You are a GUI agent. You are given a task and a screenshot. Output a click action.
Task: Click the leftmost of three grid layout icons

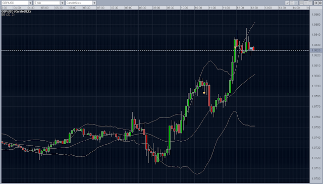click(x=301, y=3)
